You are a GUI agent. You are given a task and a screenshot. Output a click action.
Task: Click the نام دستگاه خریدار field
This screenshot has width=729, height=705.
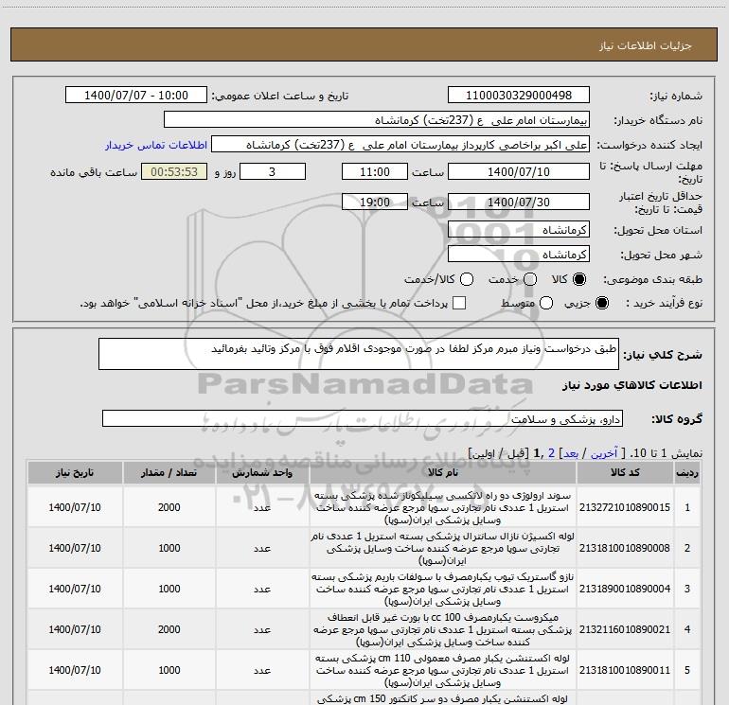point(377,119)
